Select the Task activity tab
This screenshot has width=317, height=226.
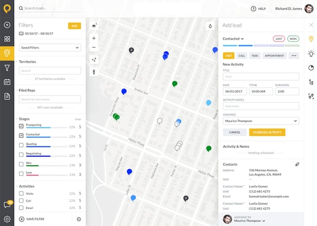tap(255, 55)
